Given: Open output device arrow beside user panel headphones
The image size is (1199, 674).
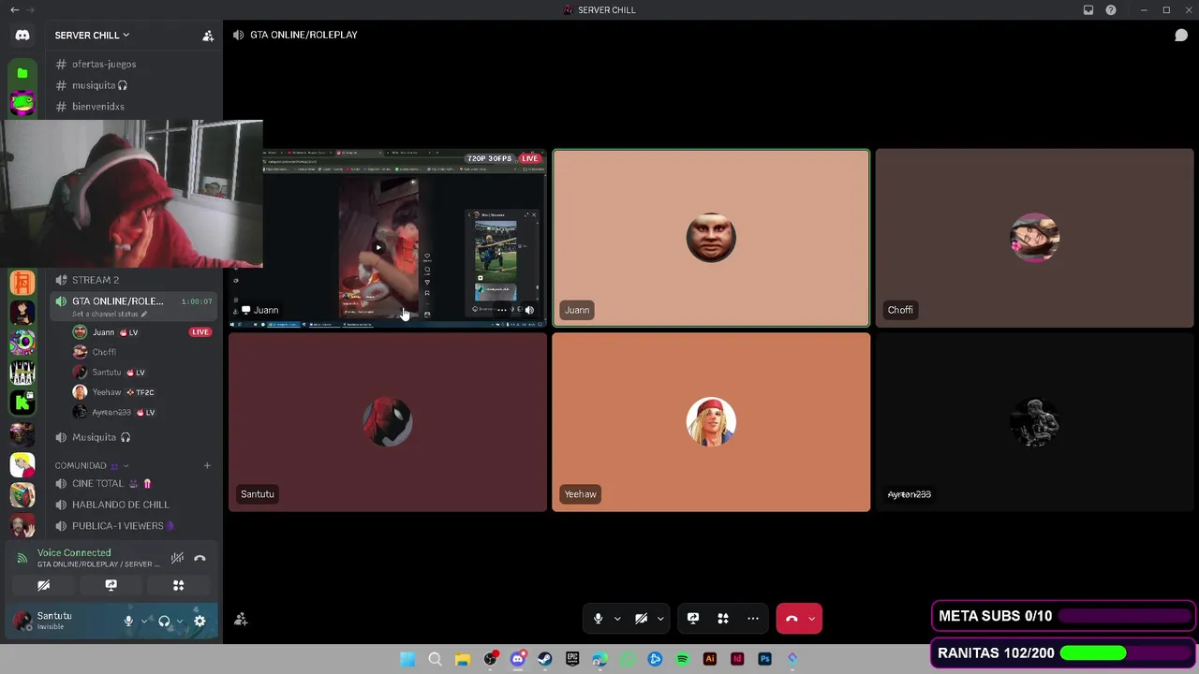Looking at the screenshot, I should [x=179, y=621].
